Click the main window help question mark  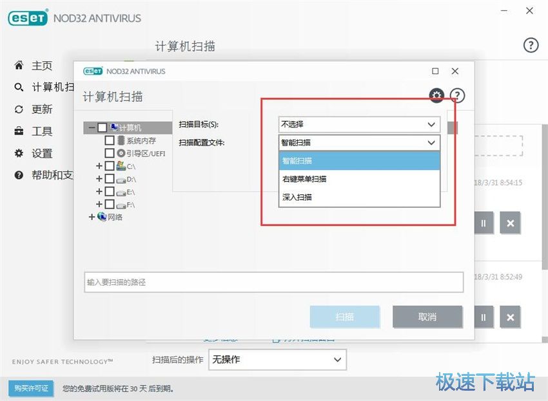pos(531,45)
